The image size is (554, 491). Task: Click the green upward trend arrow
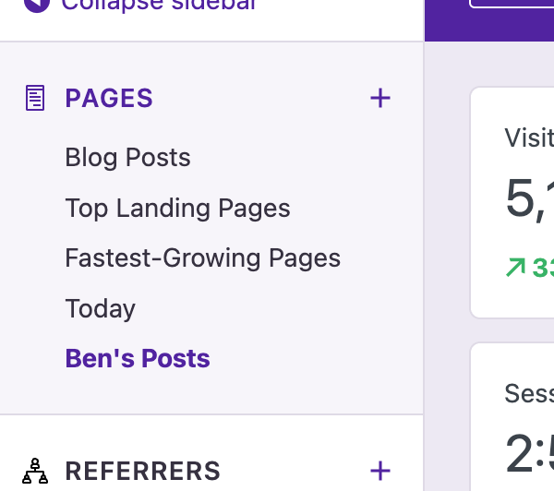click(x=515, y=268)
